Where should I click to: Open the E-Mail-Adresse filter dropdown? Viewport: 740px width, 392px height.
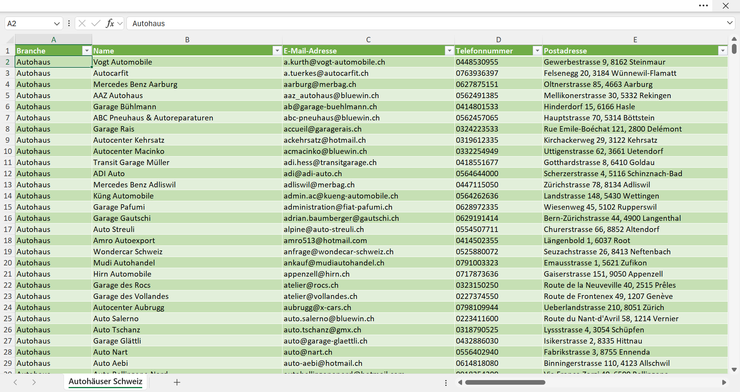pyautogui.click(x=449, y=51)
